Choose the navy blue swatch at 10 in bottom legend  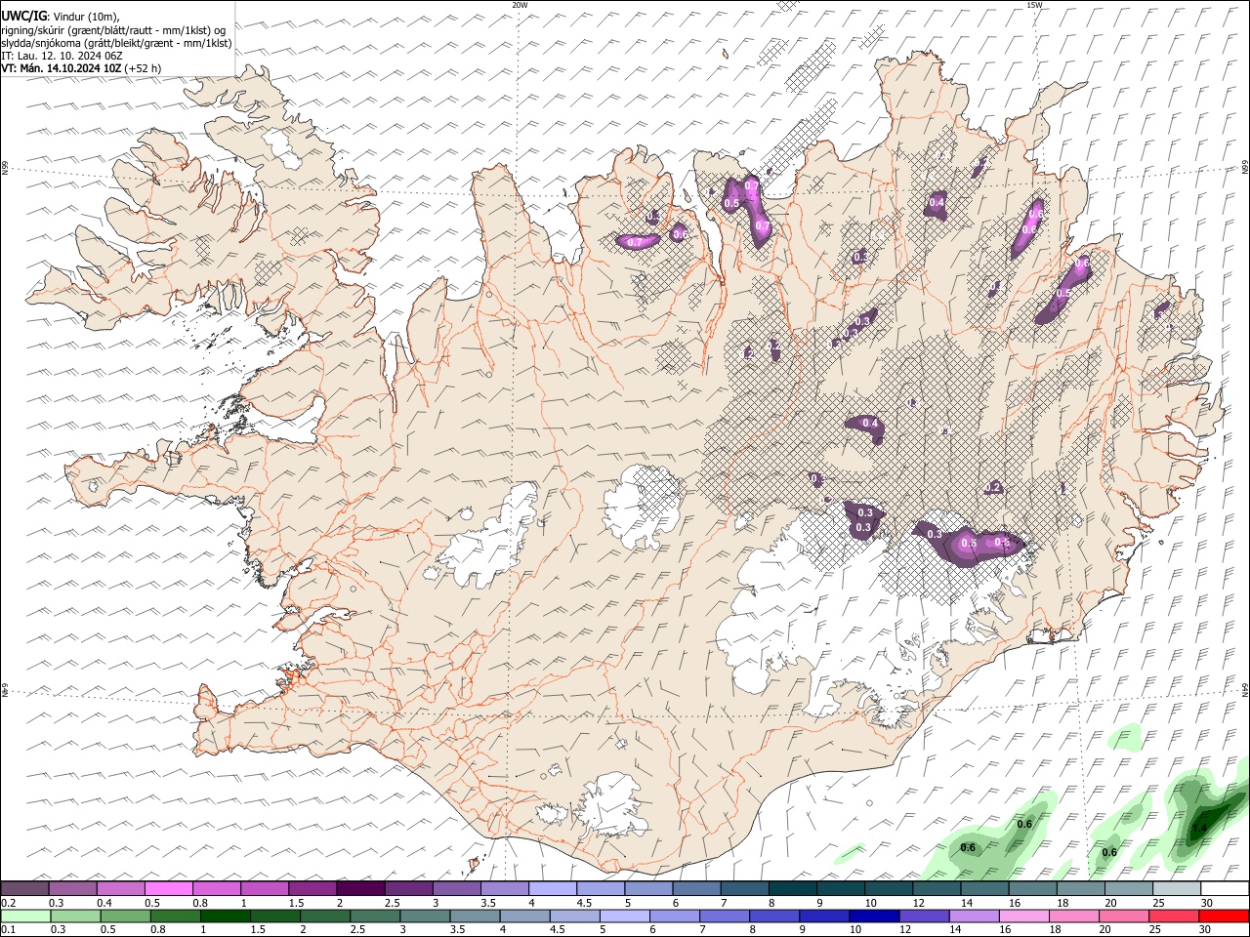coord(873,916)
